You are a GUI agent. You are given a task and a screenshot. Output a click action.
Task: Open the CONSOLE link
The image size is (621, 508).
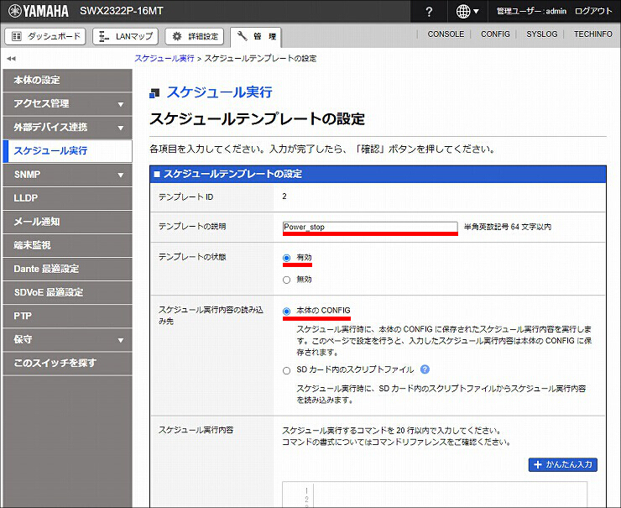coord(446,34)
